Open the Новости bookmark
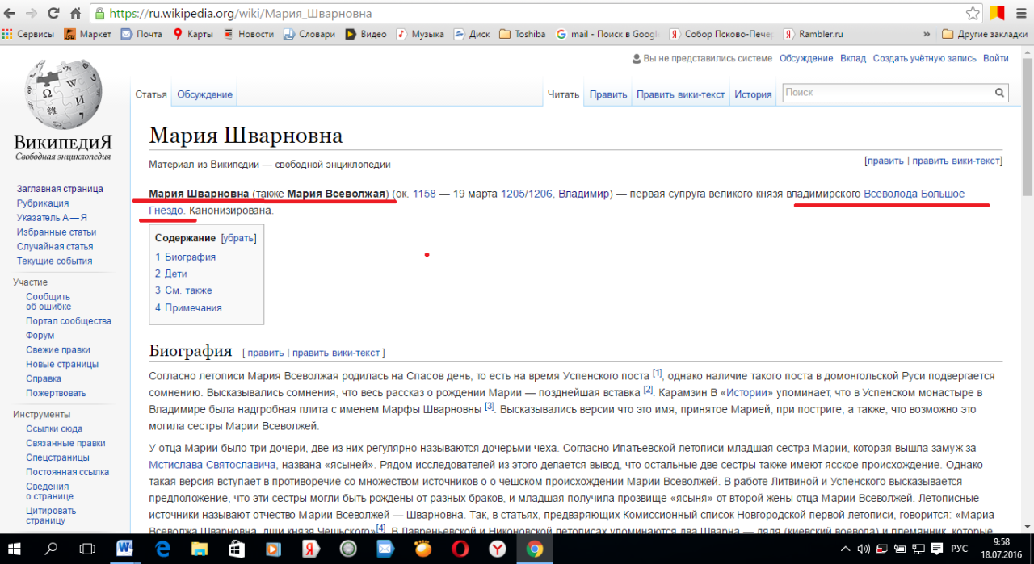1034x564 pixels. click(248, 34)
